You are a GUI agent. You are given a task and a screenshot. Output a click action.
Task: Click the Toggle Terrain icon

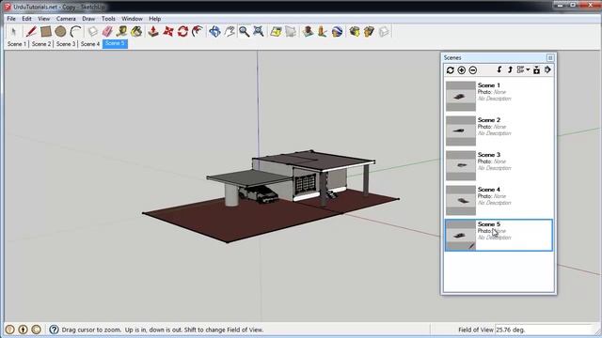[x=291, y=32]
